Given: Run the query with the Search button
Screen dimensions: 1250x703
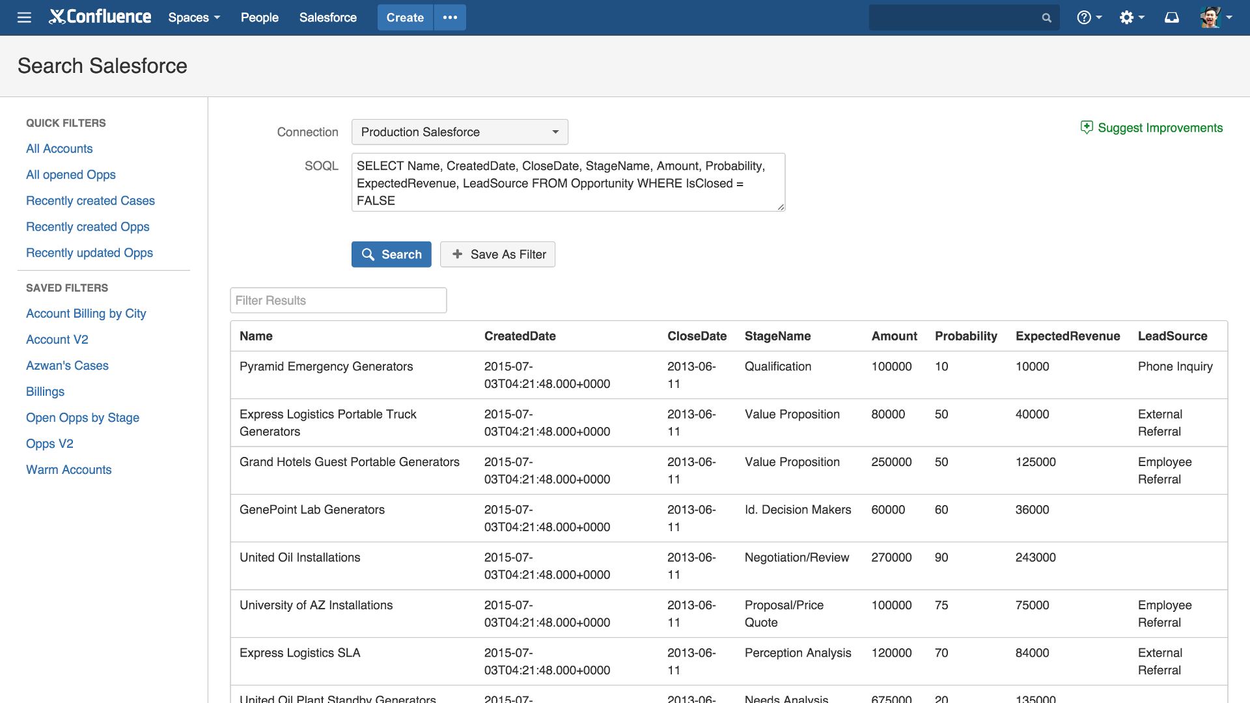Looking at the screenshot, I should [391, 254].
